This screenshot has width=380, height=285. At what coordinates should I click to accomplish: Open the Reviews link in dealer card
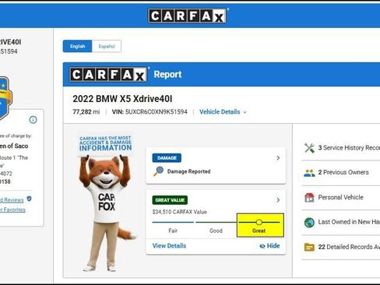[x=12, y=200]
